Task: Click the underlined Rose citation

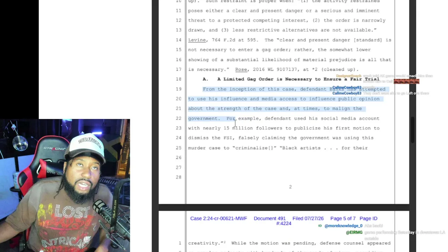Action: 241,69
